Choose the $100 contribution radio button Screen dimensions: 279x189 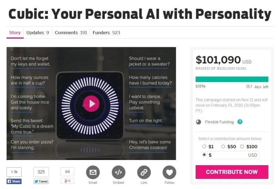pos(242,146)
